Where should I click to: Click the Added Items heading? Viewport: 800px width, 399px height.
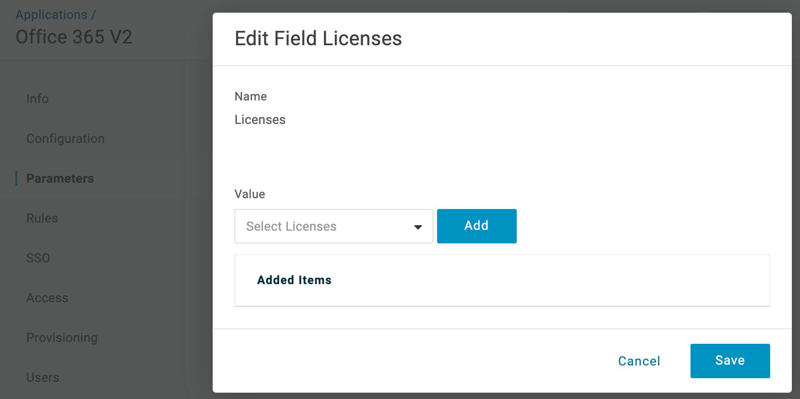[294, 280]
